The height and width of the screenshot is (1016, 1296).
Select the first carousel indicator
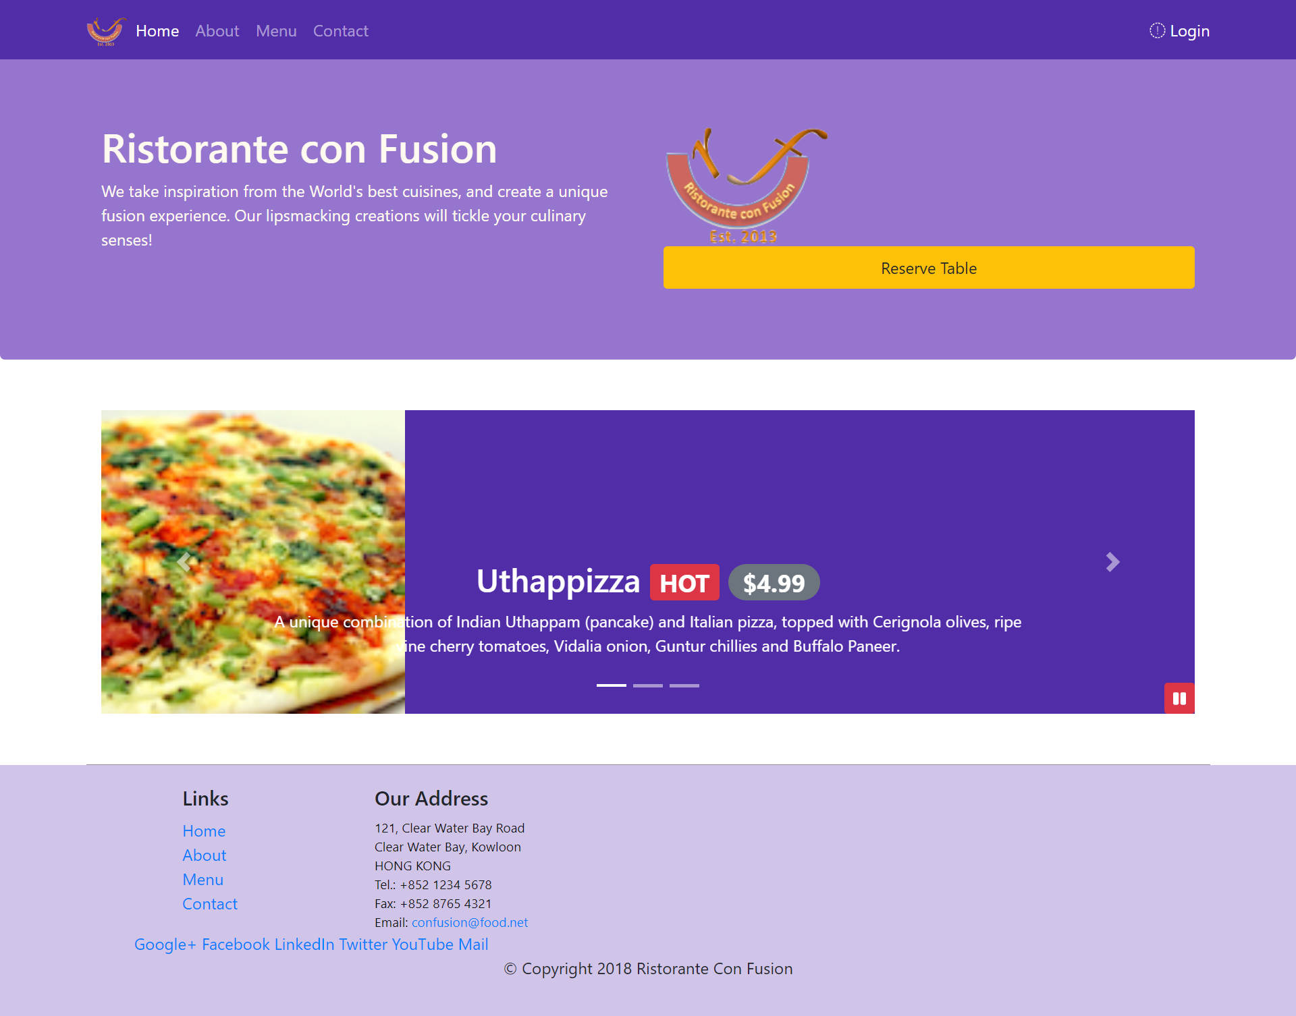point(612,685)
